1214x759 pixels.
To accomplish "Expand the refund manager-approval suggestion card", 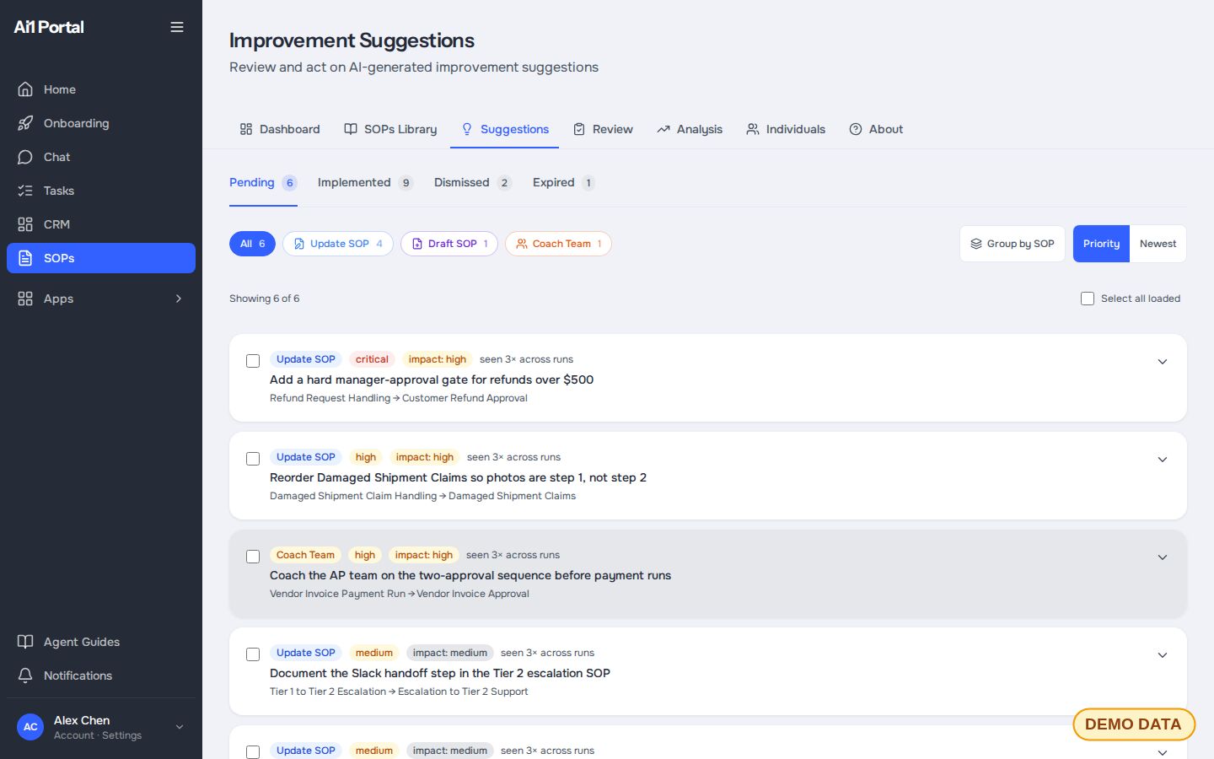I will click(x=1163, y=362).
